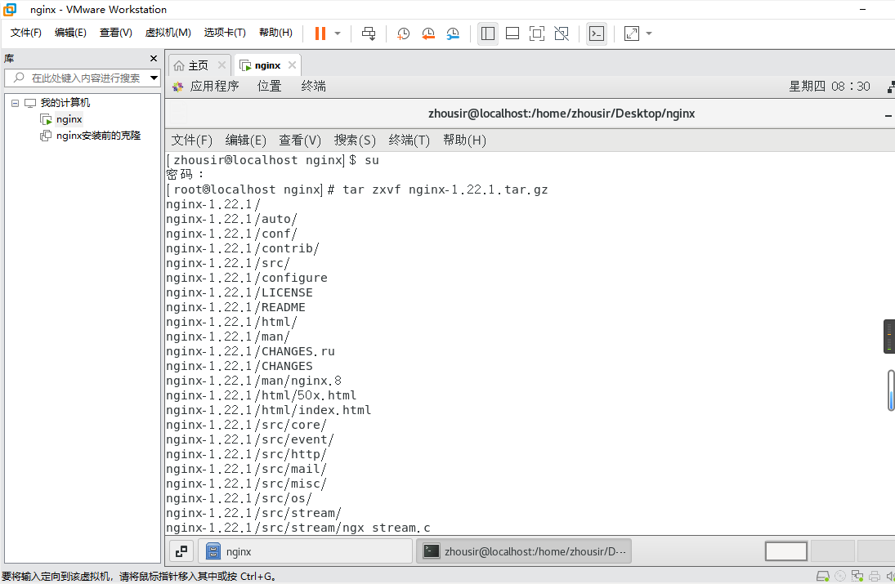The image size is (895, 584).
Task: Click the VMware pause virtual machine button
Action: click(x=320, y=33)
